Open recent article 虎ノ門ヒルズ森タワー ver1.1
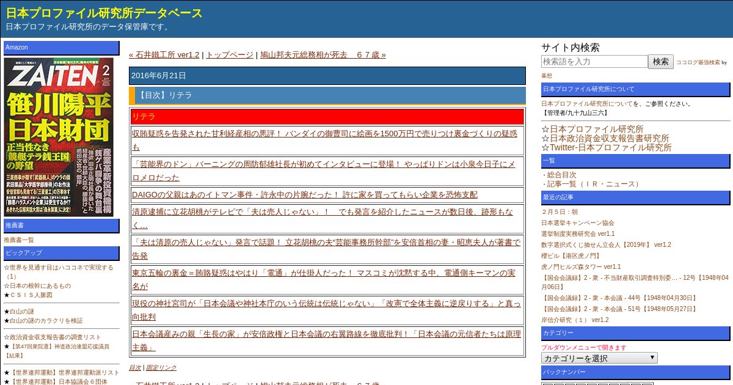Image resolution: width=733 pixels, height=385 pixels. [581, 267]
